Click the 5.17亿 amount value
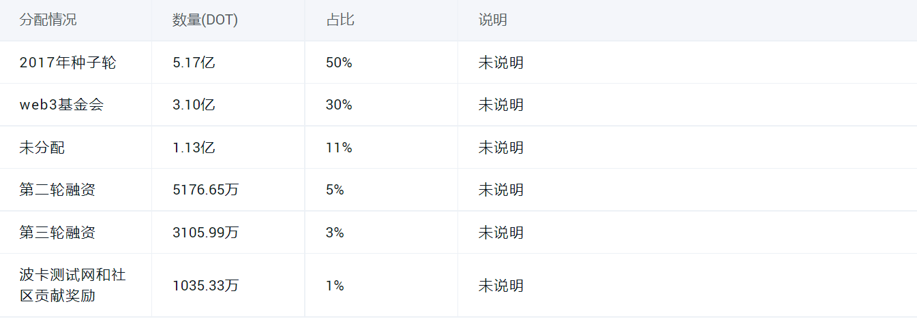The image size is (917, 319). coord(194,63)
